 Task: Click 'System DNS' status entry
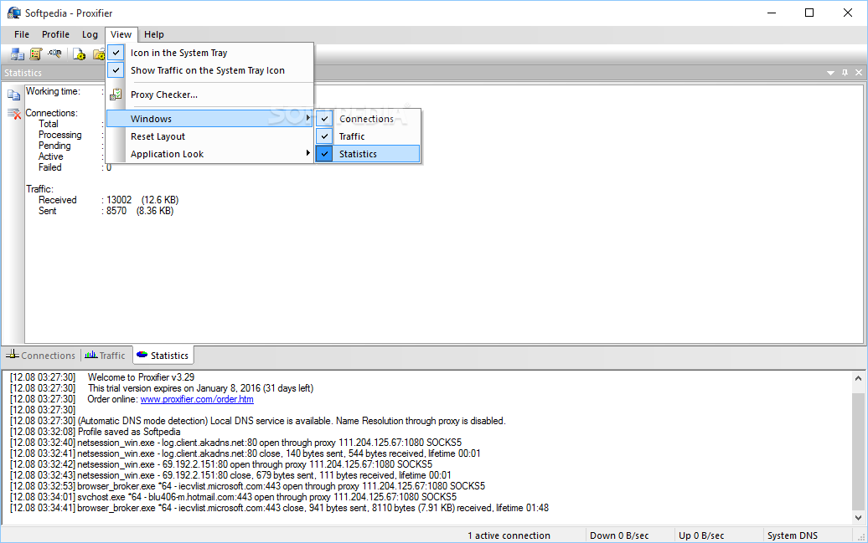pyautogui.click(x=792, y=535)
